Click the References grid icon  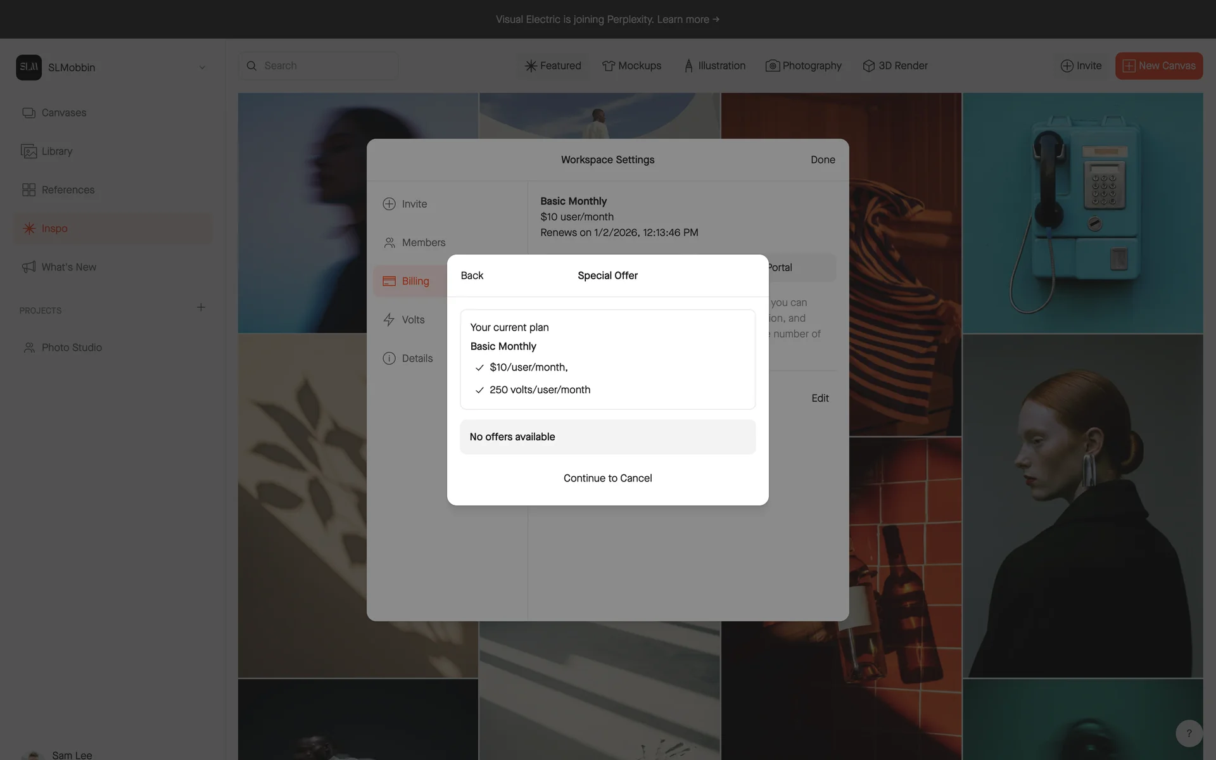(x=28, y=190)
